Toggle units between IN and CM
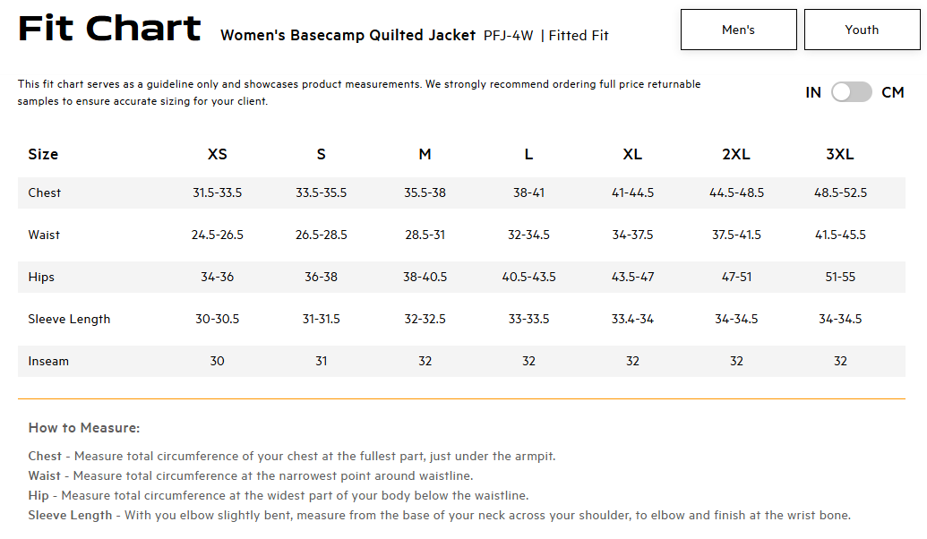Screen dimensions: 927x539 852,92
